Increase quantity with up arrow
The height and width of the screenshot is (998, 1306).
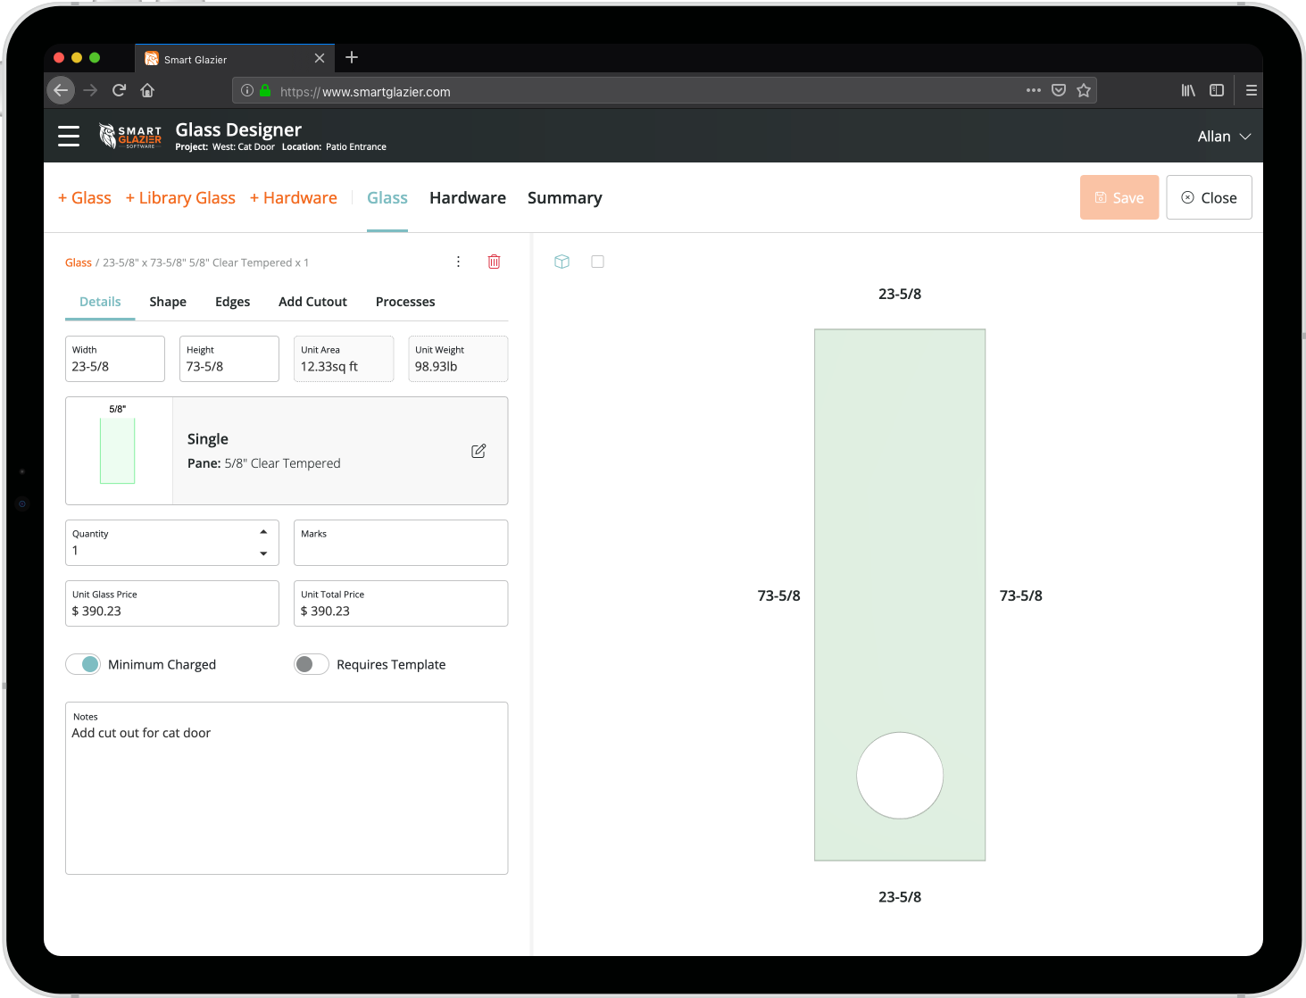263,531
